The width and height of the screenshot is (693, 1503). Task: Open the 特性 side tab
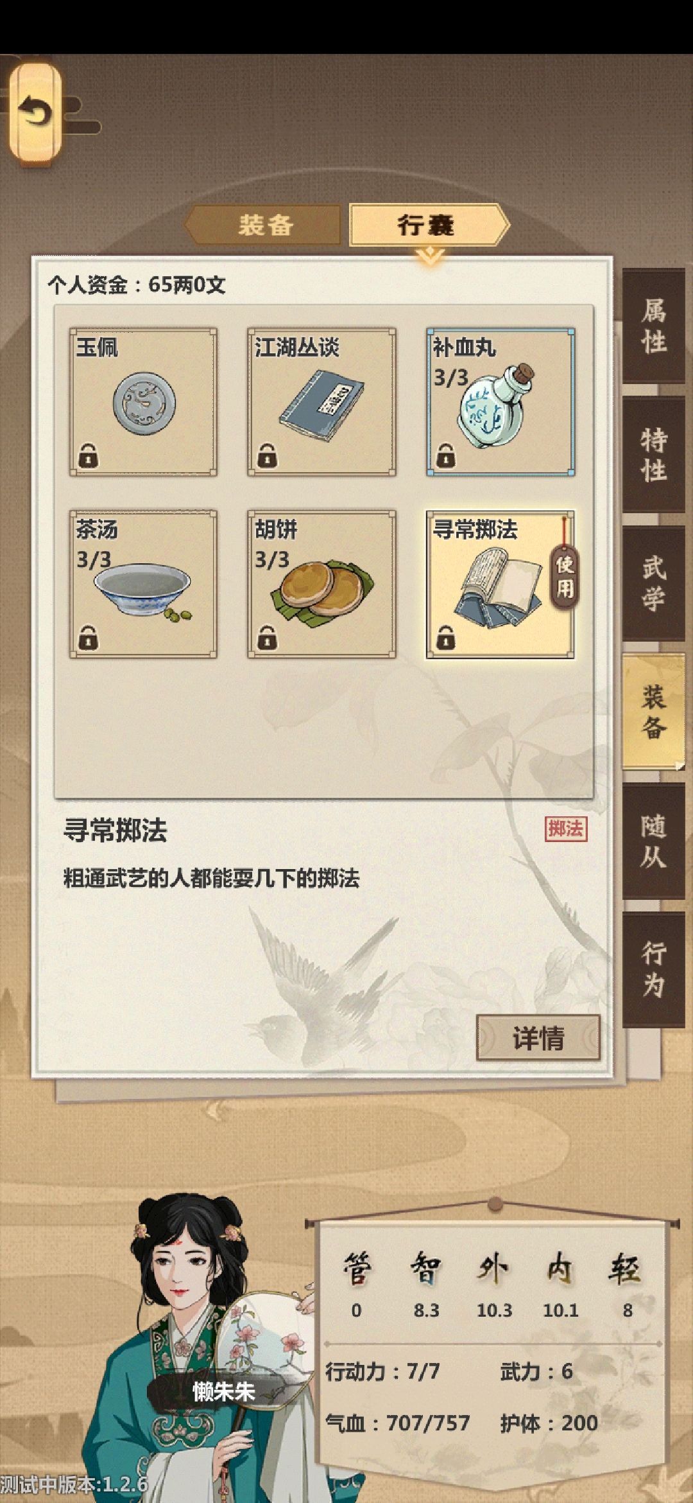point(654,455)
